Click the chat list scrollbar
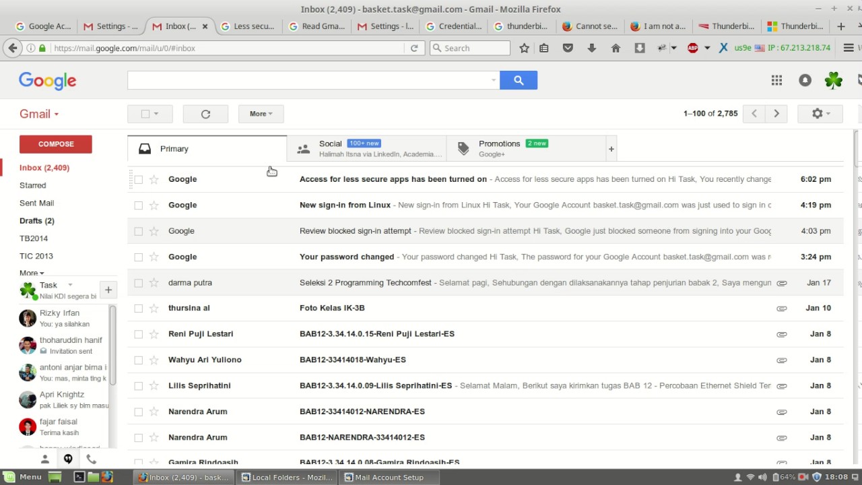Image resolution: width=862 pixels, height=485 pixels. (x=112, y=345)
